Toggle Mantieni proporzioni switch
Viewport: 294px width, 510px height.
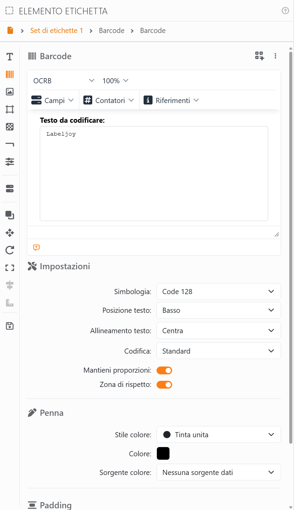[164, 370]
